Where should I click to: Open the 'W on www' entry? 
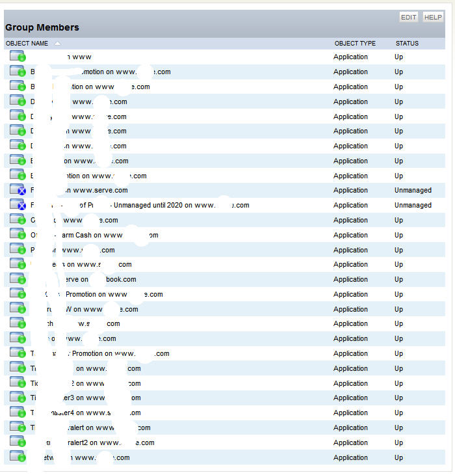pos(92,309)
